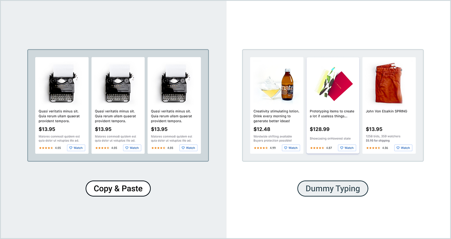Viewport: 451px width, 239px height.
Task: Click the John Von Ebalkin SPRING title
Action: [x=387, y=111]
